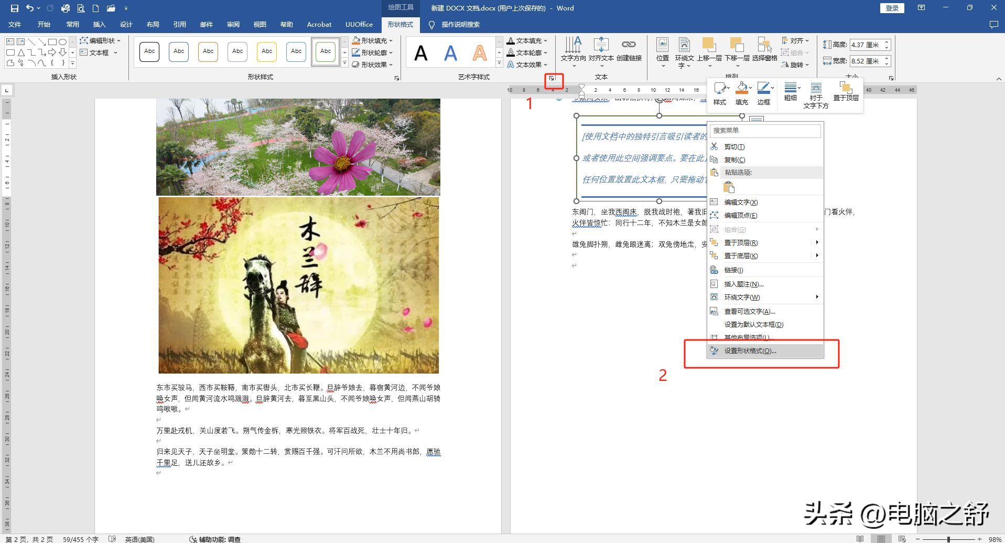Screen dimensions: 1005x543
Task: Open the Selection Pane (选择窗格)
Action: [764, 50]
